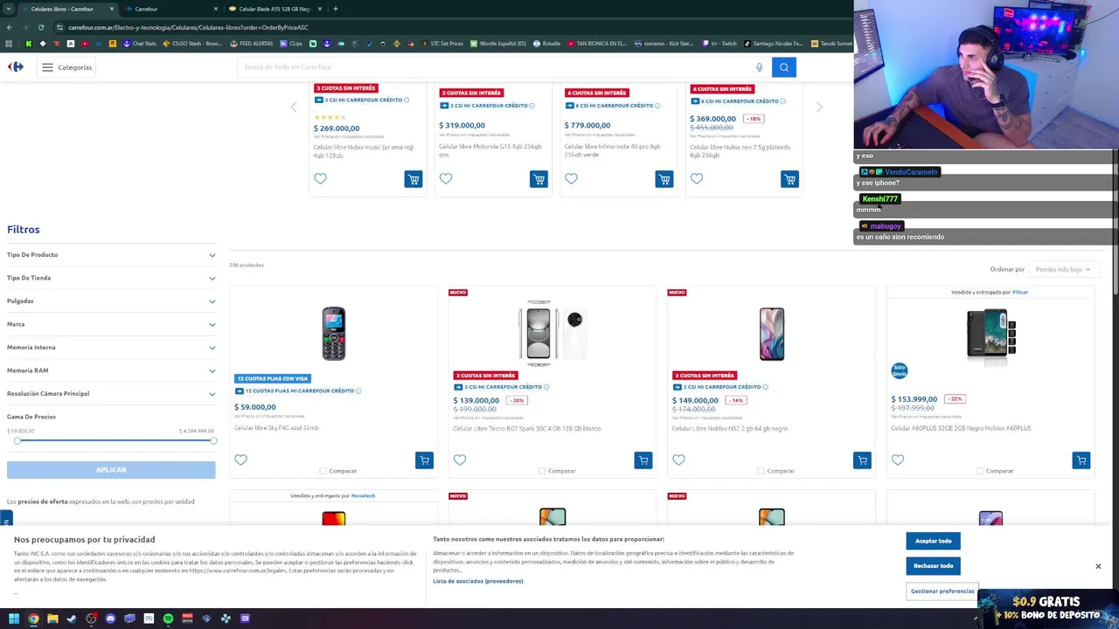Screen dimensions: 1119x629
Task: Open Discord from the Windows taskbar
Action: pos(110,619)
